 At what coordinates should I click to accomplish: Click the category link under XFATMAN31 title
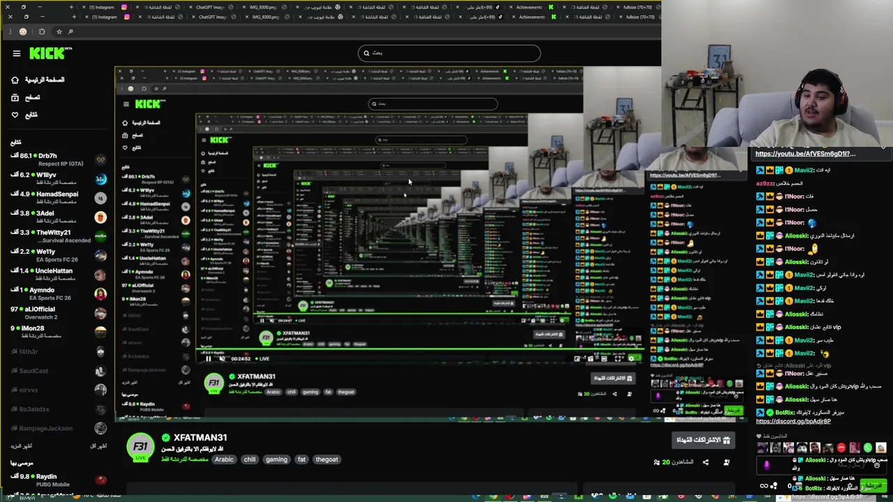tap(183, 459)
